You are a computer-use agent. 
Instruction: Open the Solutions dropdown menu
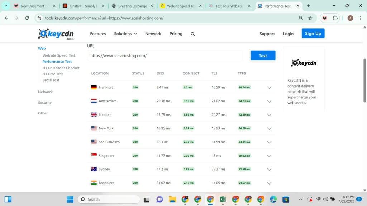[x=125, y=34]
